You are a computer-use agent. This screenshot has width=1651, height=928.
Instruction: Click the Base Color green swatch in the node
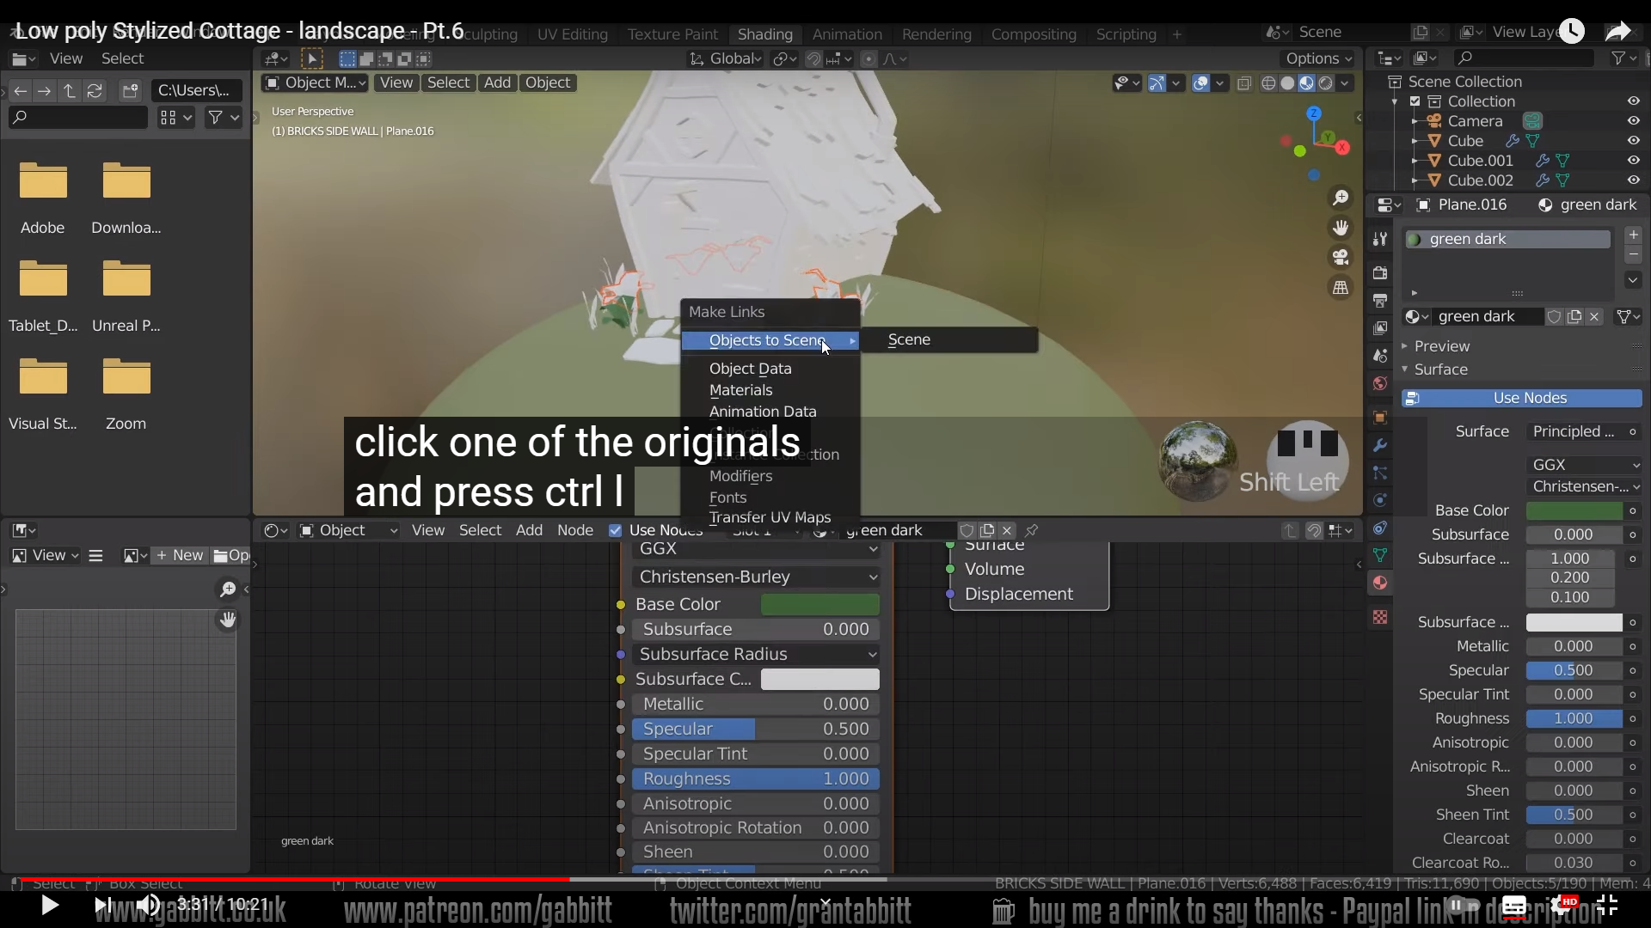819,604
